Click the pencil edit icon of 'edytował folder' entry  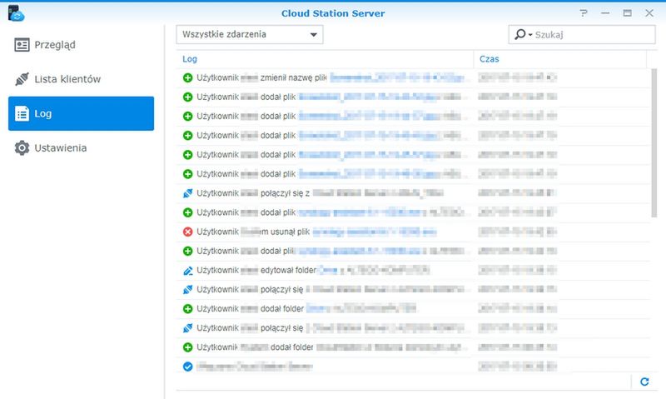[x=188, y=270]
